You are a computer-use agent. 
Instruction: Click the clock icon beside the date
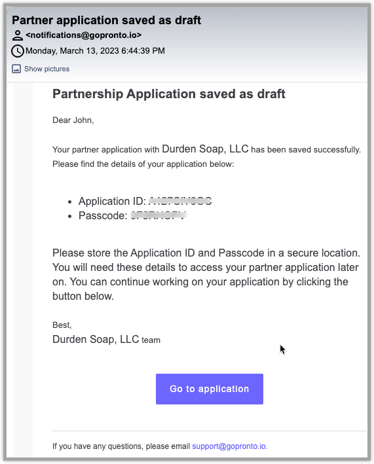point(18,51)
